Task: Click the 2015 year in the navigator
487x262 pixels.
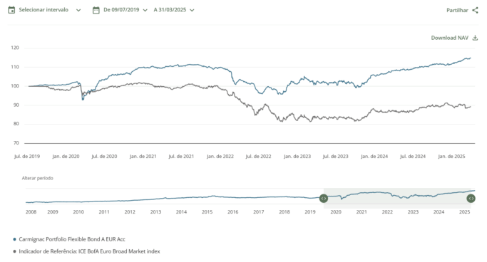Action: click(207, 212)
